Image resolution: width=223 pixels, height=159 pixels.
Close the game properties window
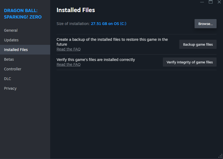(219, 2)
